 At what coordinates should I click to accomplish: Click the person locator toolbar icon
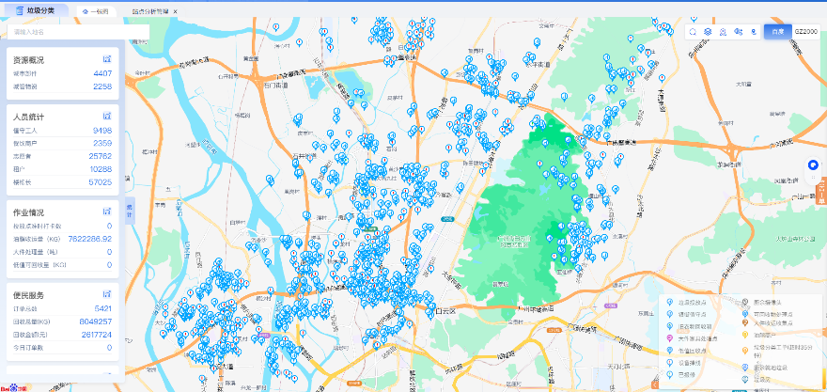[723, 31]
